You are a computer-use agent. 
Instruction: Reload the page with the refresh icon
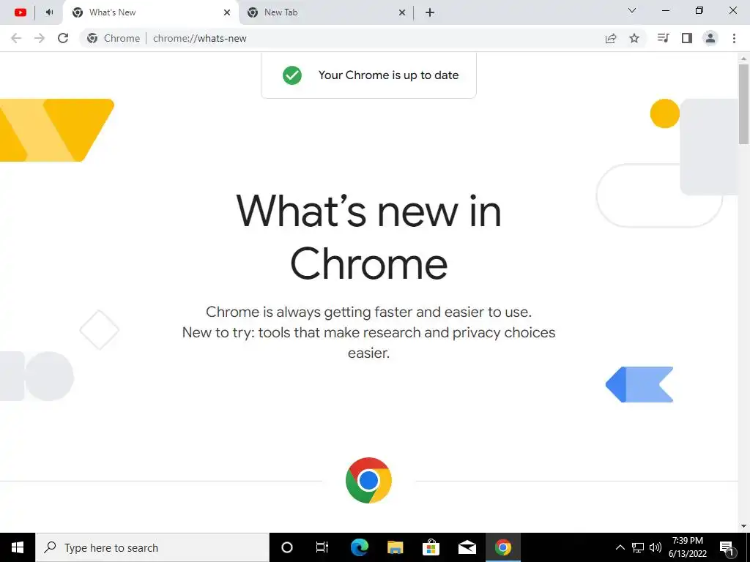click(63, 38)
